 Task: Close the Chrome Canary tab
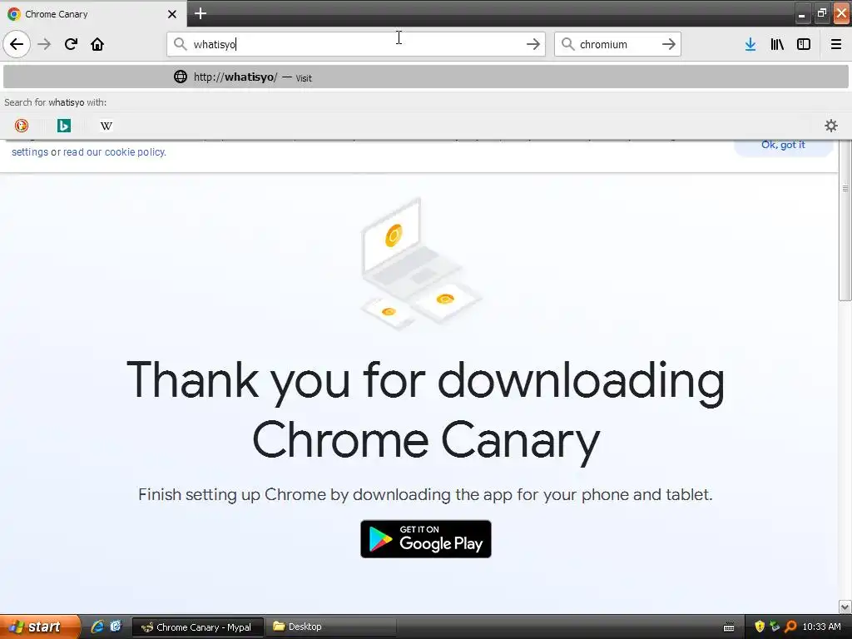pos(171,14)
